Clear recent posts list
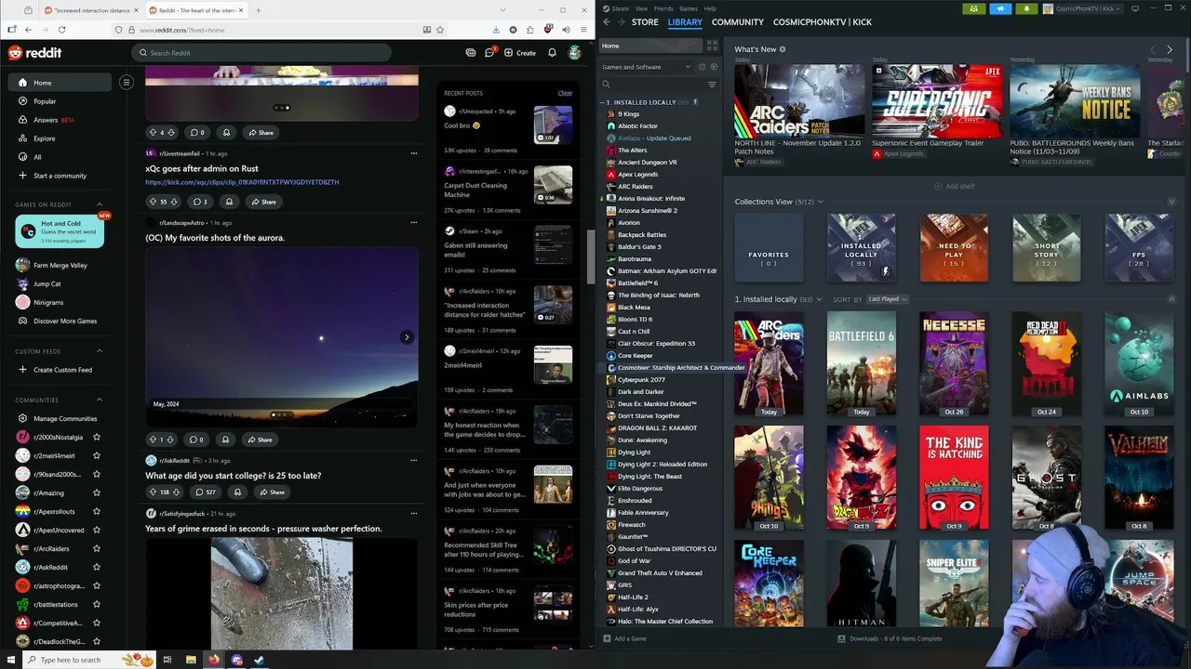This screenshot has width=1191, height=669. pos(565,93)
